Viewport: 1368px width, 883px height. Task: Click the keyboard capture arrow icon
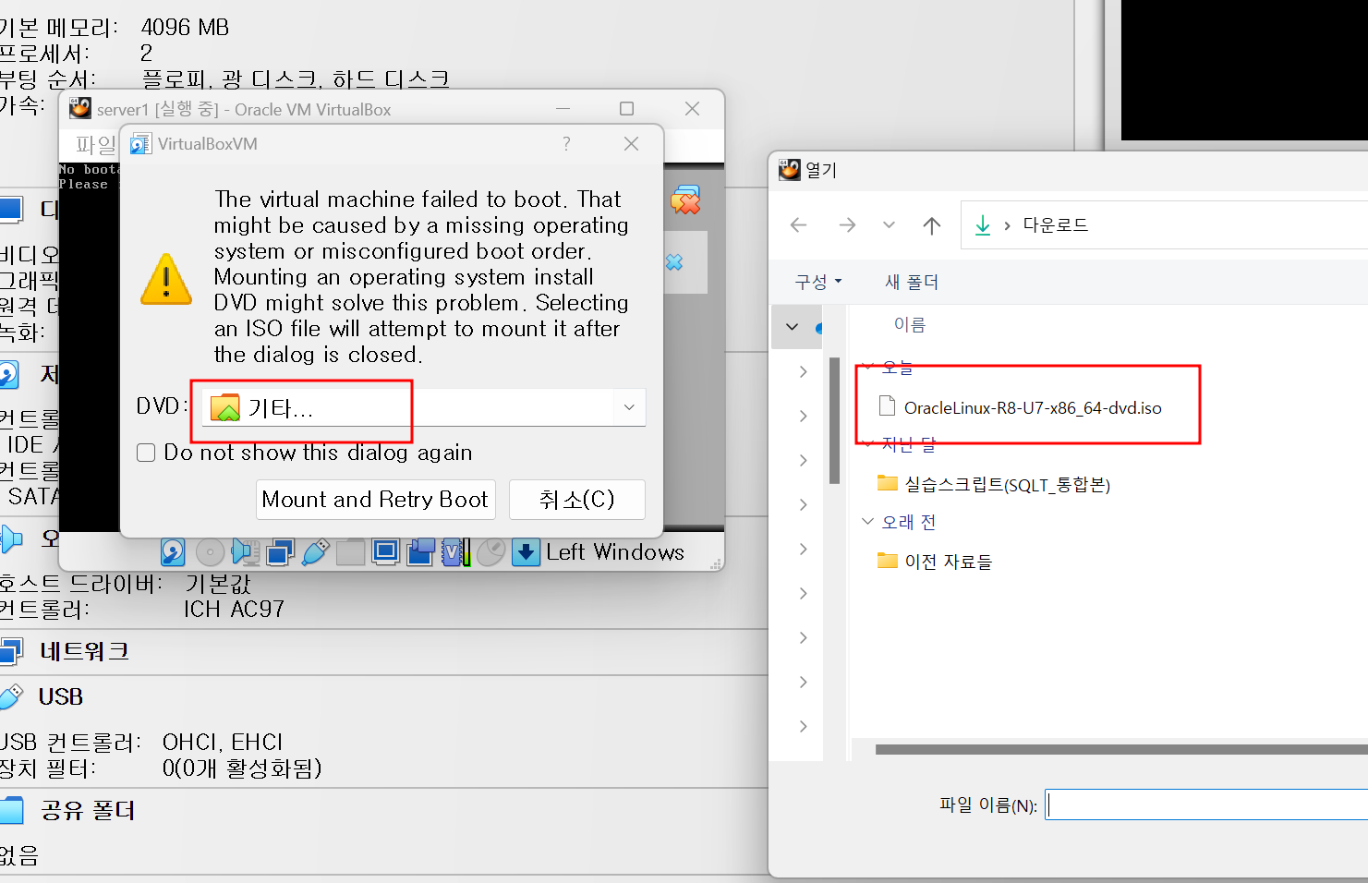tap(526, 552)
